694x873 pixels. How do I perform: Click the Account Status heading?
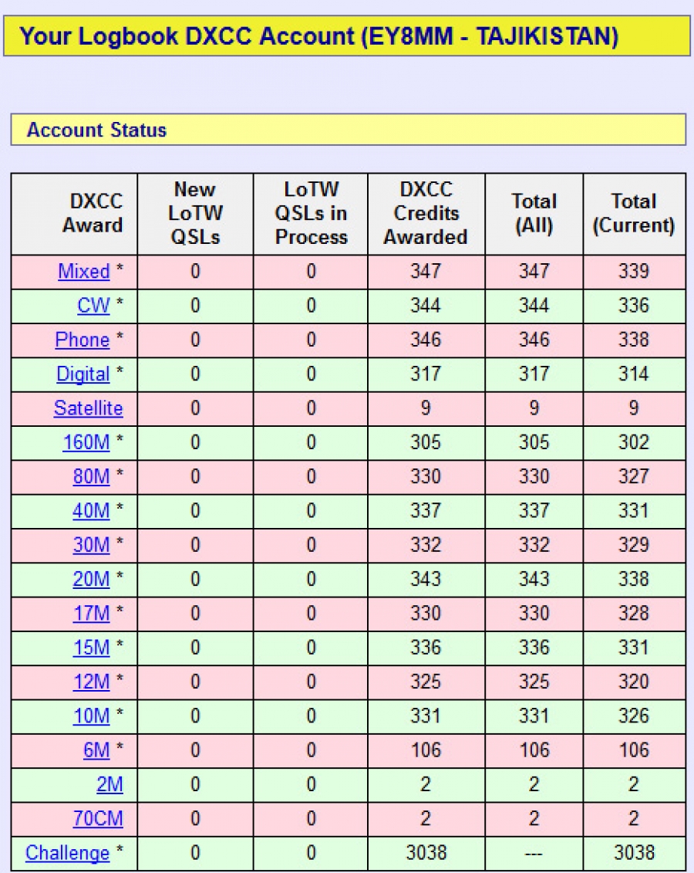[x=96, y=130]
